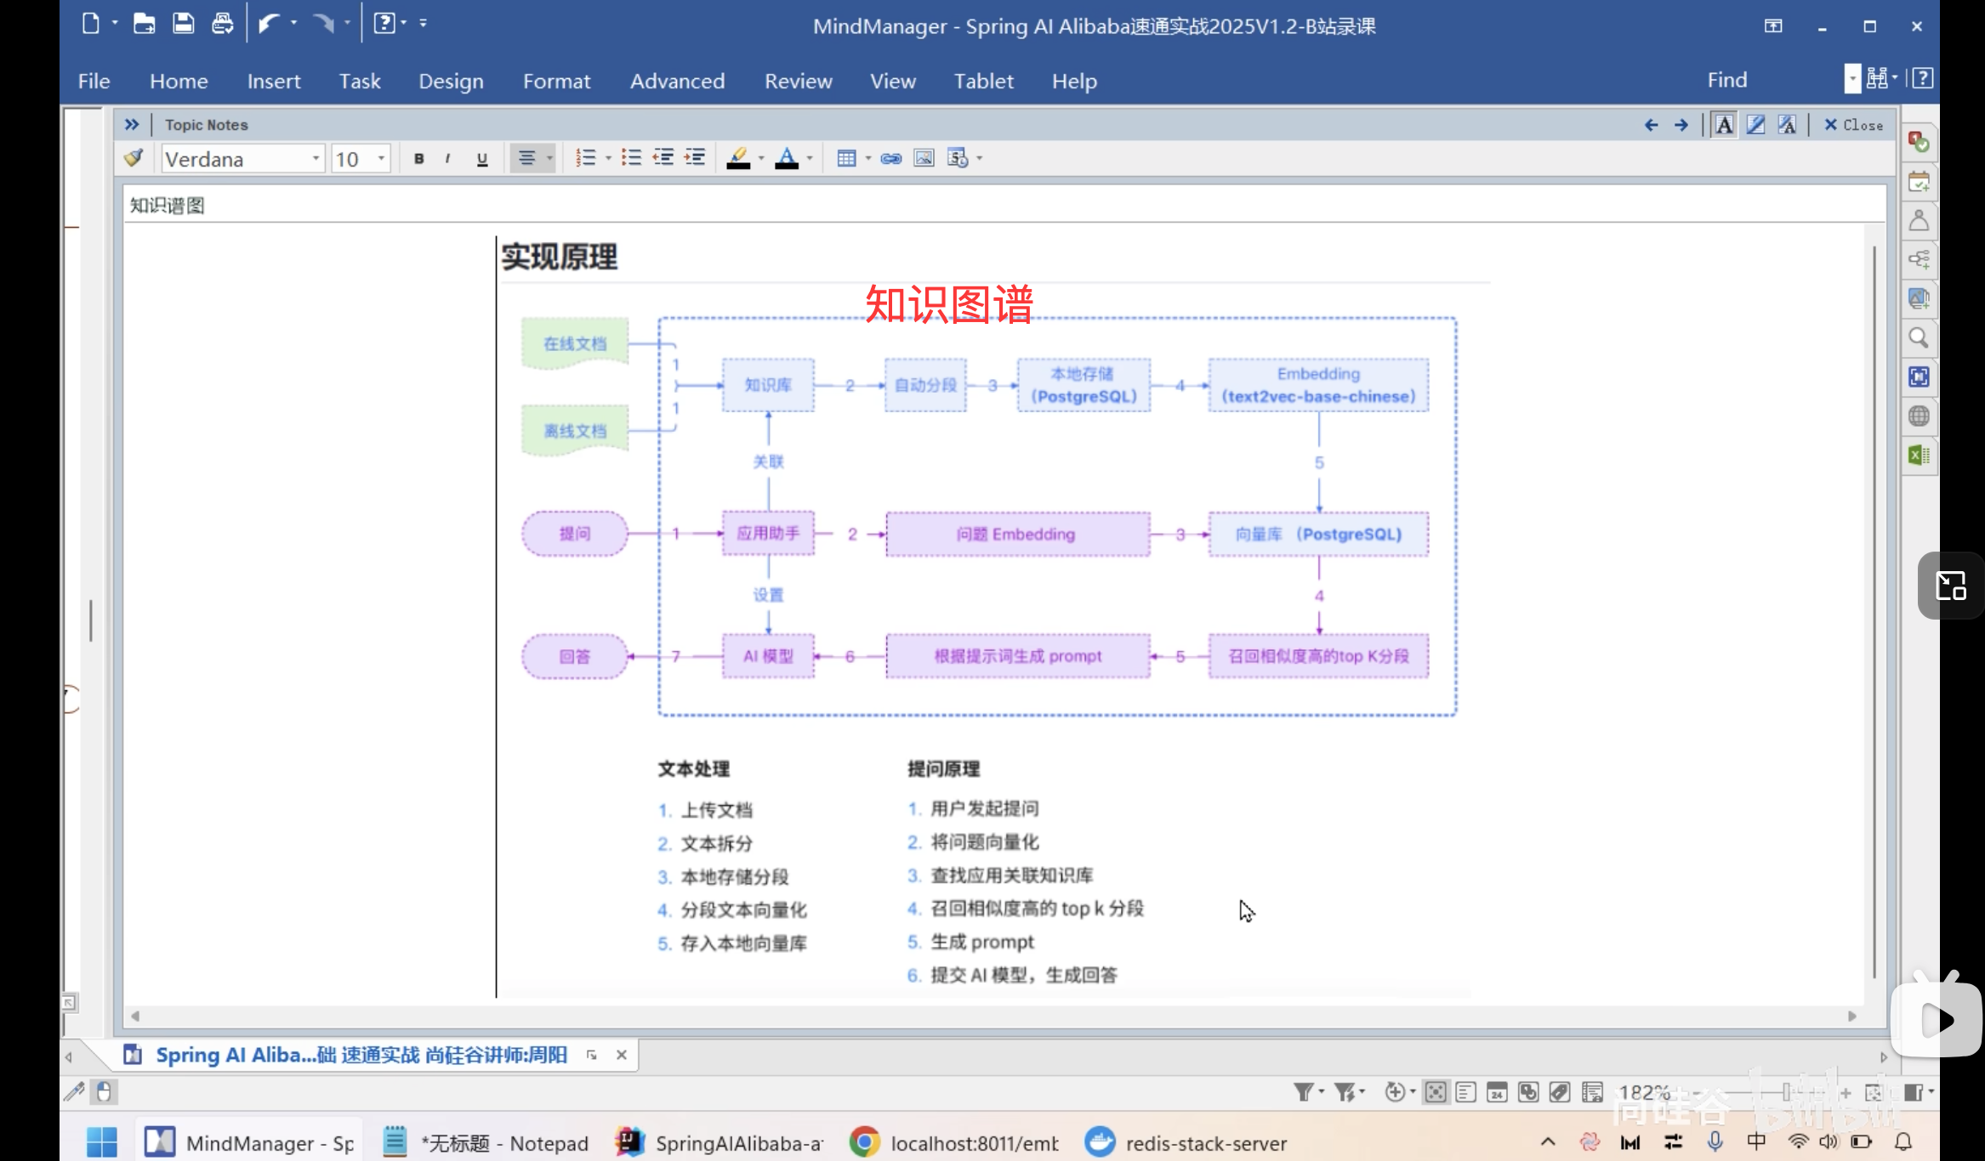Viewport: 1985px width, 1161px height.
Task: Open the Verdana font family dropdown
Action: 316,159
